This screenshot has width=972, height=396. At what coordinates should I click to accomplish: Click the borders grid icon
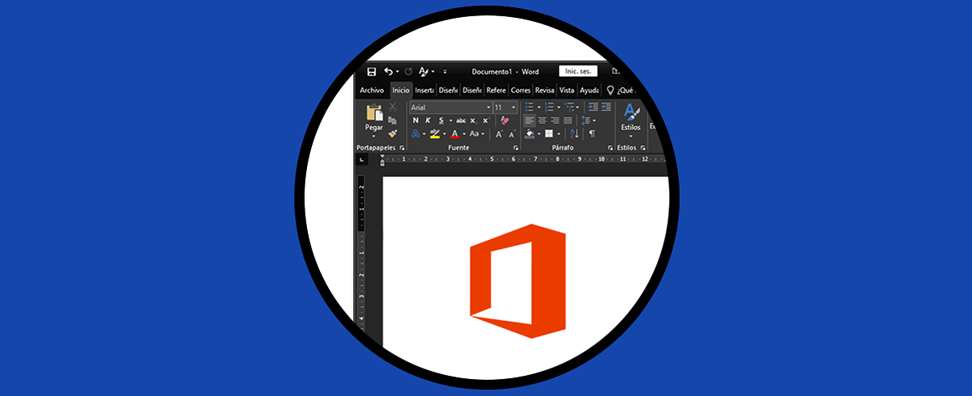coord(548,133)
